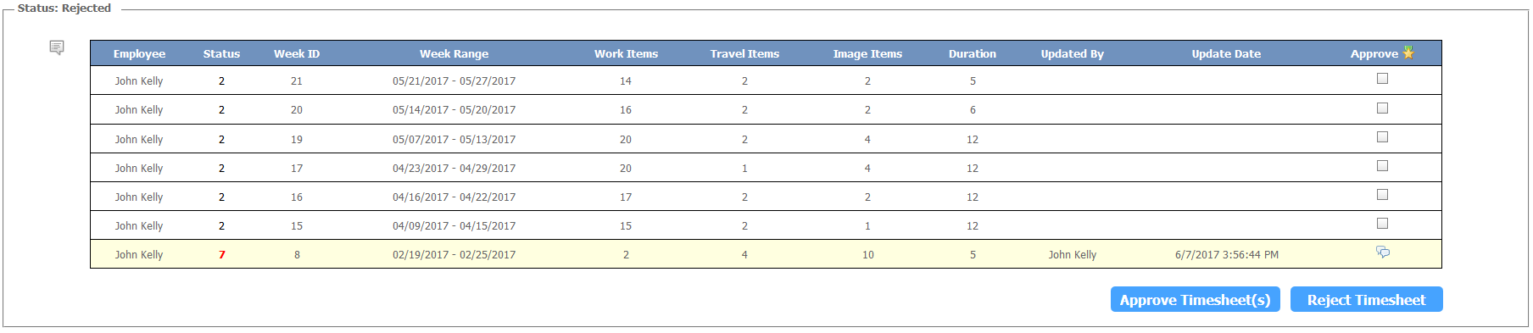
Task: Click the Update Date column header
Action: point(1226,53)
